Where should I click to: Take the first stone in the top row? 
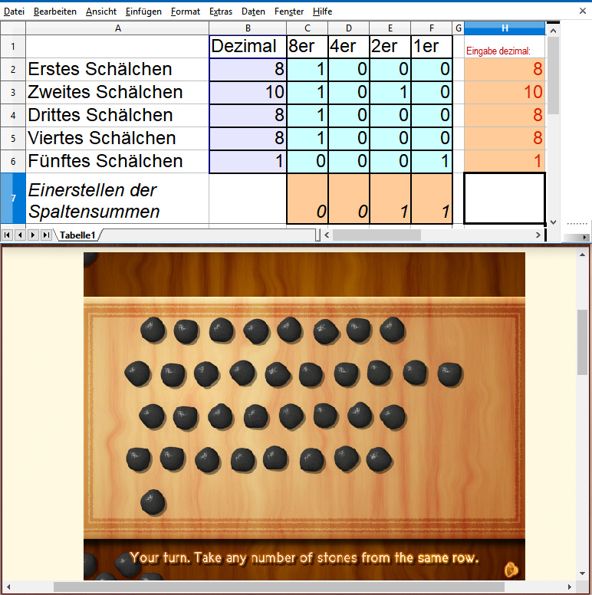[153, 330]
